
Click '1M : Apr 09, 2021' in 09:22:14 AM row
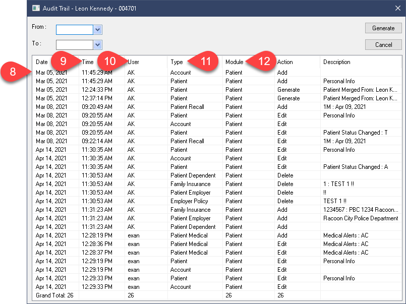(x=344, y=141)
